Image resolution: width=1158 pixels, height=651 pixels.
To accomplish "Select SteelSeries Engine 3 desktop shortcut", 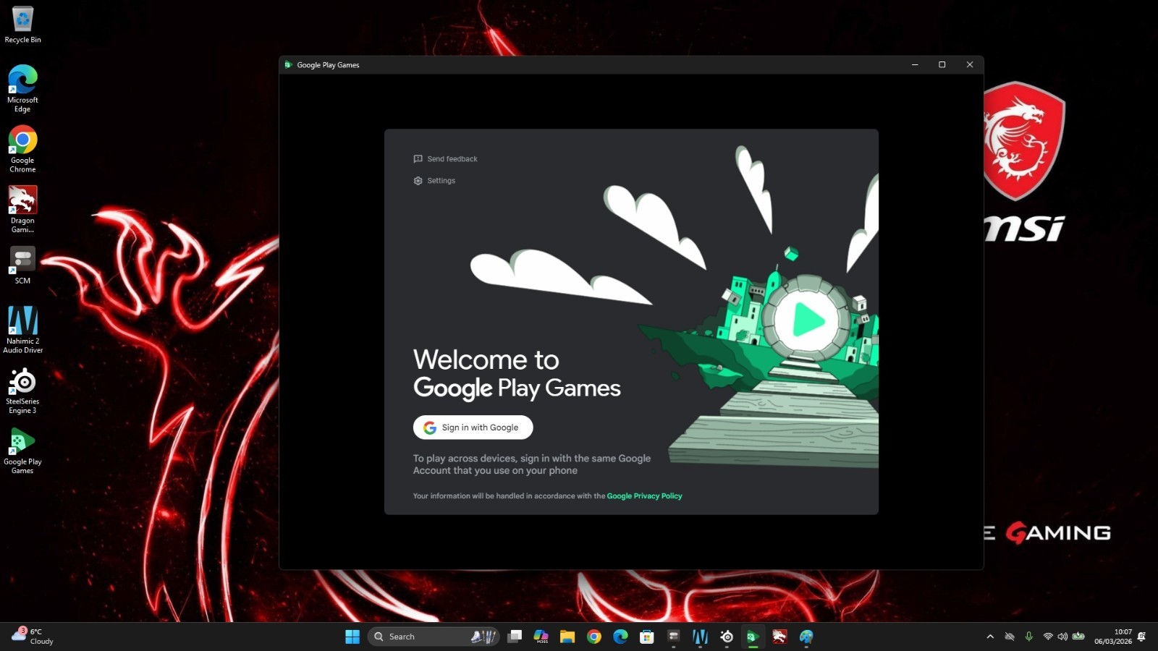I will (x=22, y=390).
